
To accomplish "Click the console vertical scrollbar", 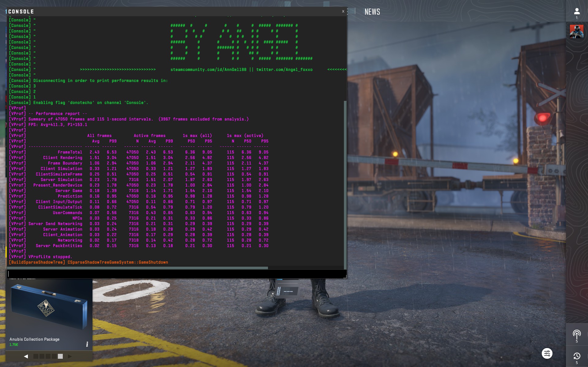I will (345, 185).
